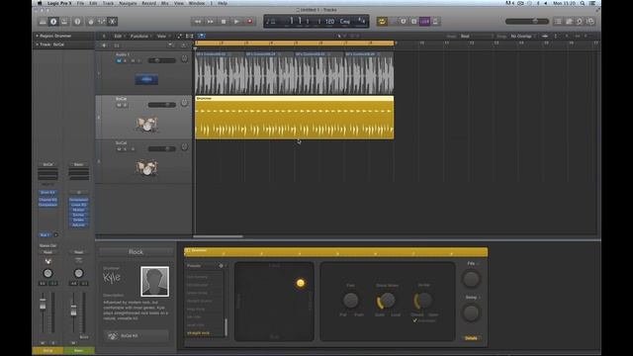Image resolution: width=633 pixels, height=356 pixels.
Task: Add a new track with plus button
Action: point(104,45)
